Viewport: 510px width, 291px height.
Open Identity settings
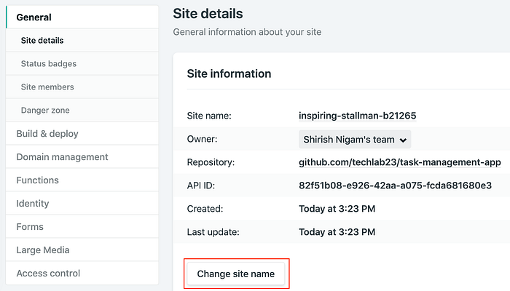point(33,203)
